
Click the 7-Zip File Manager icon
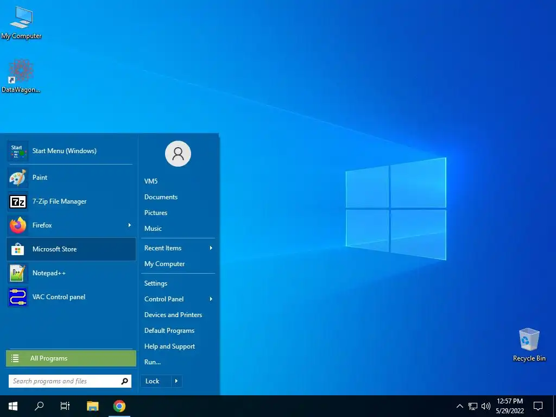pos(18,202)
